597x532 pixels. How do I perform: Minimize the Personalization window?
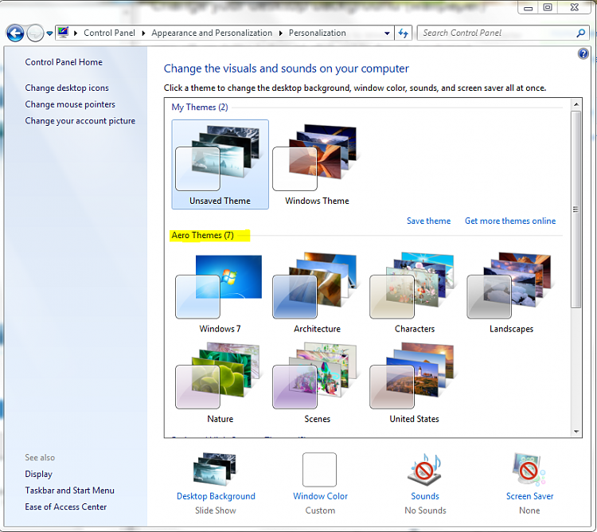pos(528,8)
